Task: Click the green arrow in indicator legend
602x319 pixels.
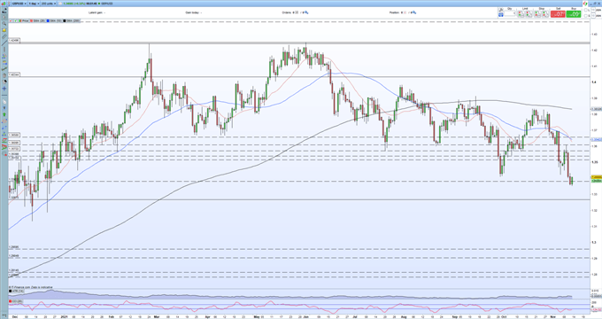Action: pyautogui.click(x=15, y=20)
